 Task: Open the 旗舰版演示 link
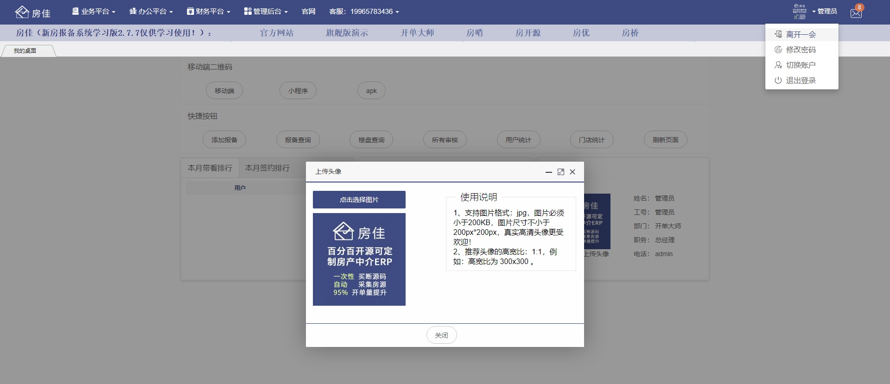(347, 33)
